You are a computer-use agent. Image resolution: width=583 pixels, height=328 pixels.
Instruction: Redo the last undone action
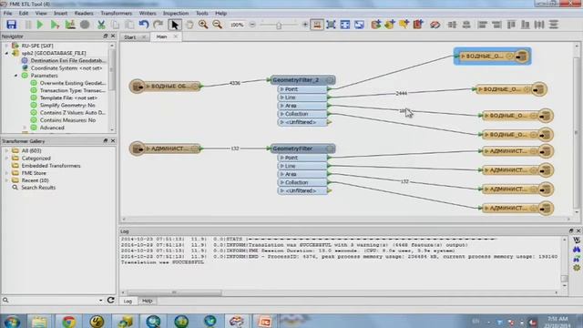coord(158,25)
